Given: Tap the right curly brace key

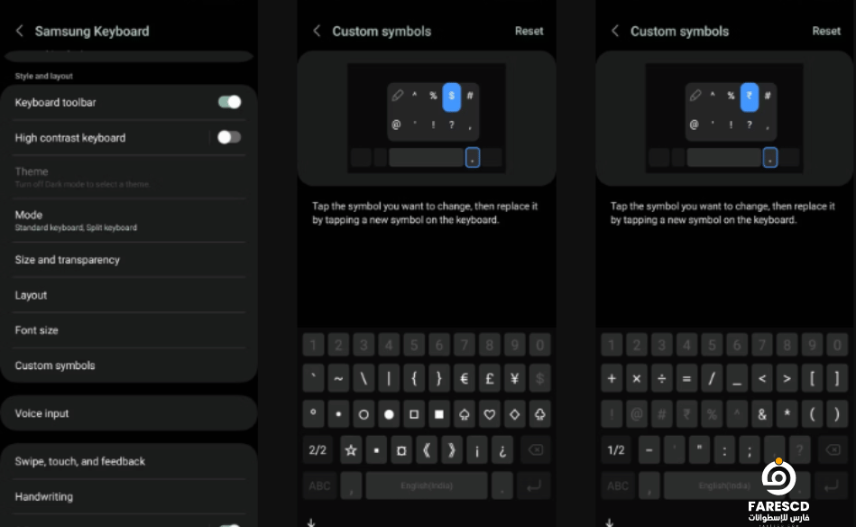Looking at the screenshot, I should coord(439,378).
